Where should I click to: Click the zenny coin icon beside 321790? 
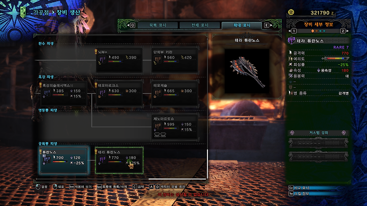coord(291,12)
